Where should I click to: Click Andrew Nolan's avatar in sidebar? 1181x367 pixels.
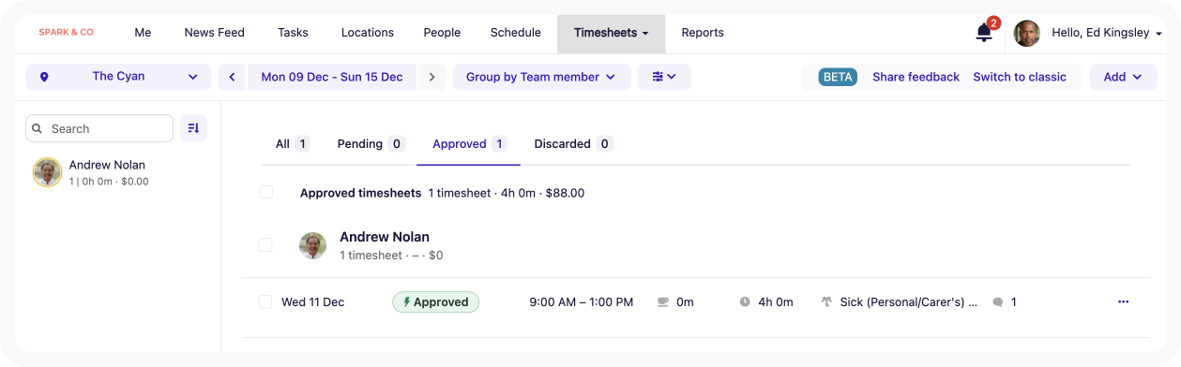(x=47, y=172)
